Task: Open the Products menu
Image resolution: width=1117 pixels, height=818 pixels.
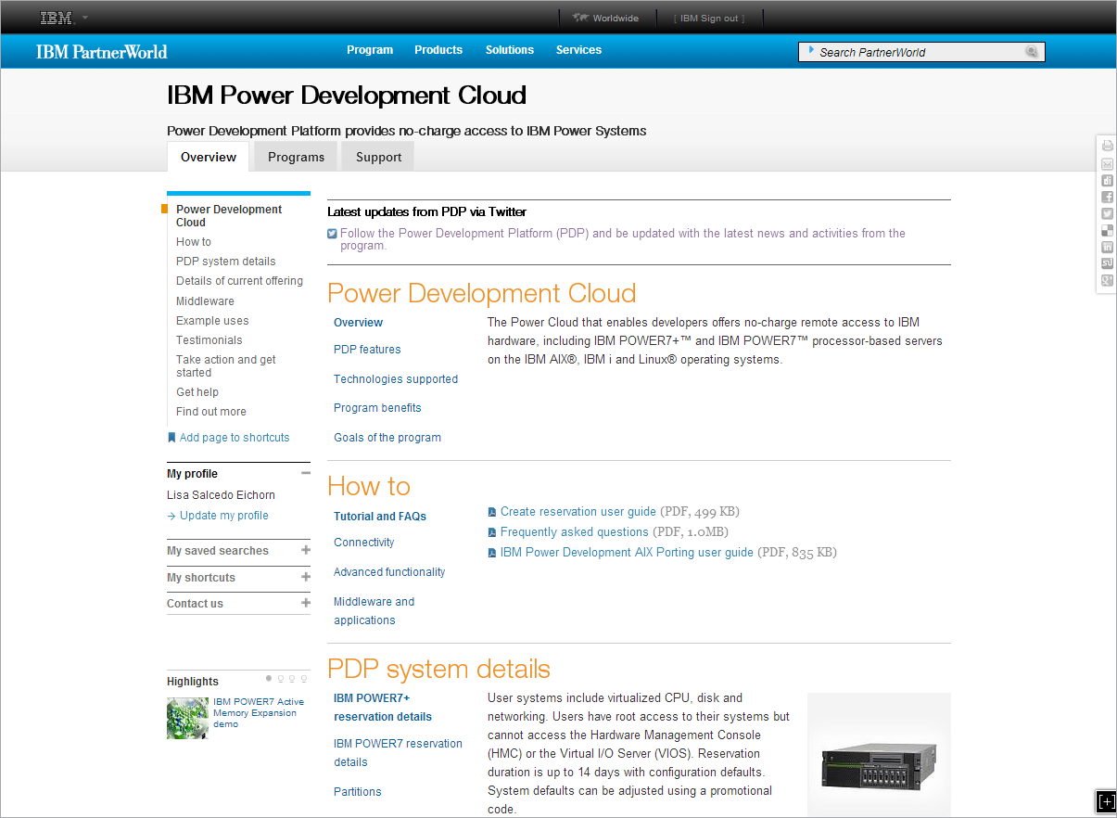Action: tap(438, 50)
